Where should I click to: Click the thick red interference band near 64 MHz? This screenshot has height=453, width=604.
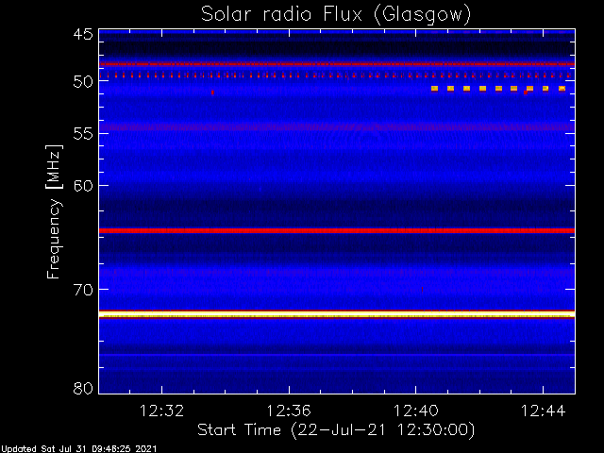click(337, 230)
